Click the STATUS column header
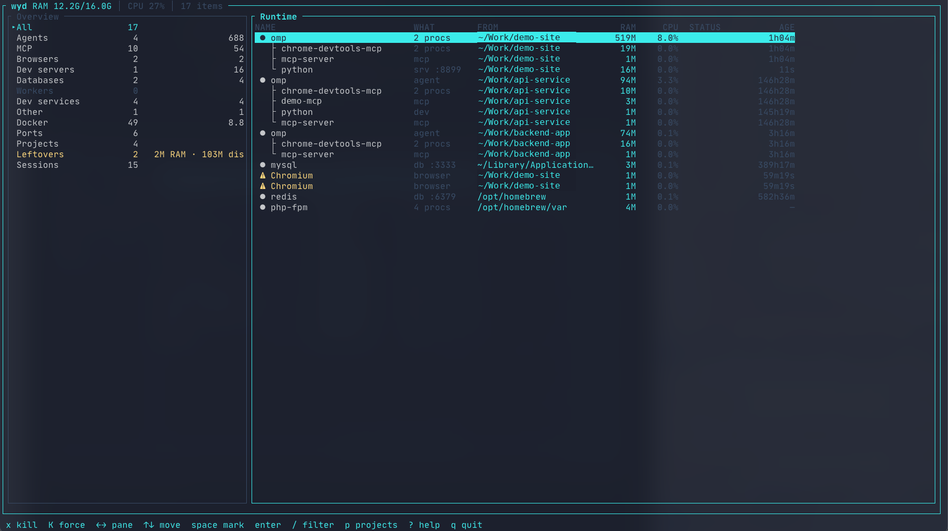The width and height of the screenshot is (948, 531). point(705,27)
